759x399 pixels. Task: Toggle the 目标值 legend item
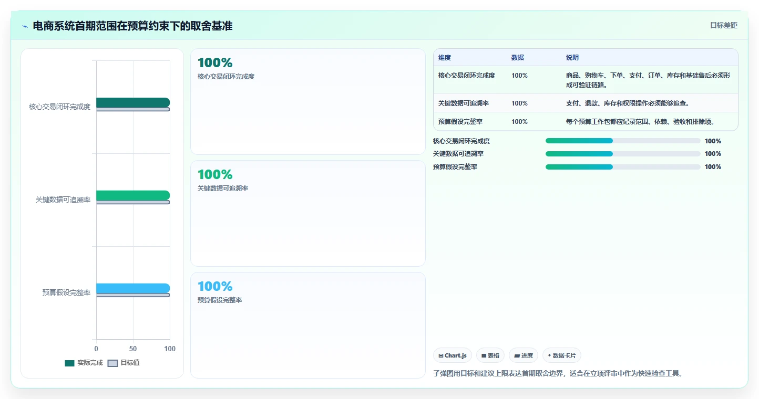coord(124,363)
